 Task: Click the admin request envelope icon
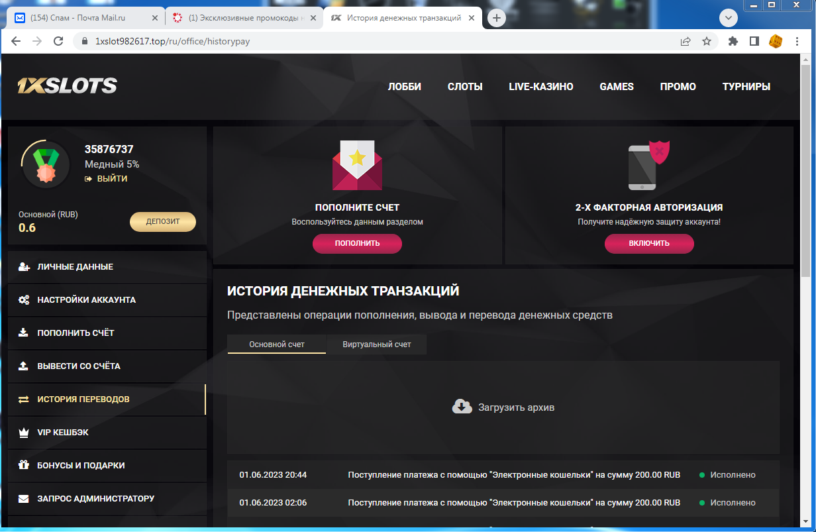[24, 499]
